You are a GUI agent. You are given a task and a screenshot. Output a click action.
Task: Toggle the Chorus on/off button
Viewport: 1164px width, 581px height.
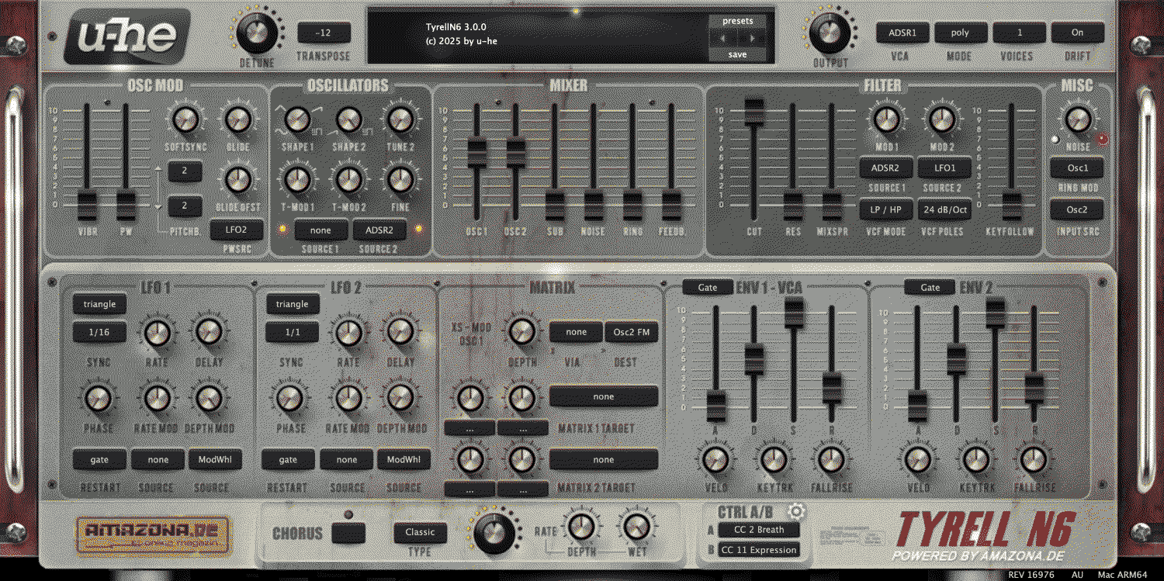[348, 533]
